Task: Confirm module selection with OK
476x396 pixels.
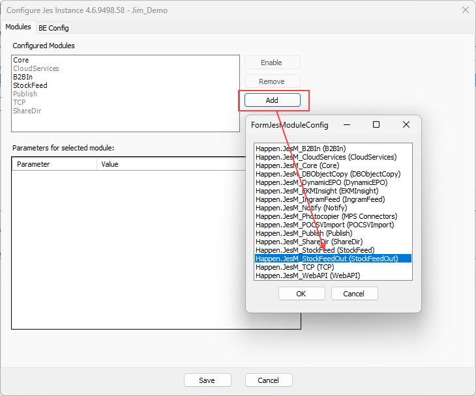Action: point(301,294)
